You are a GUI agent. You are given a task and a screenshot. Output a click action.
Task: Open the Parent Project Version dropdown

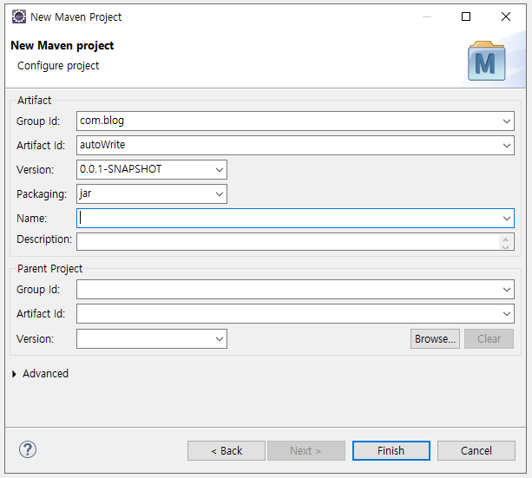[x=220, y=339]
